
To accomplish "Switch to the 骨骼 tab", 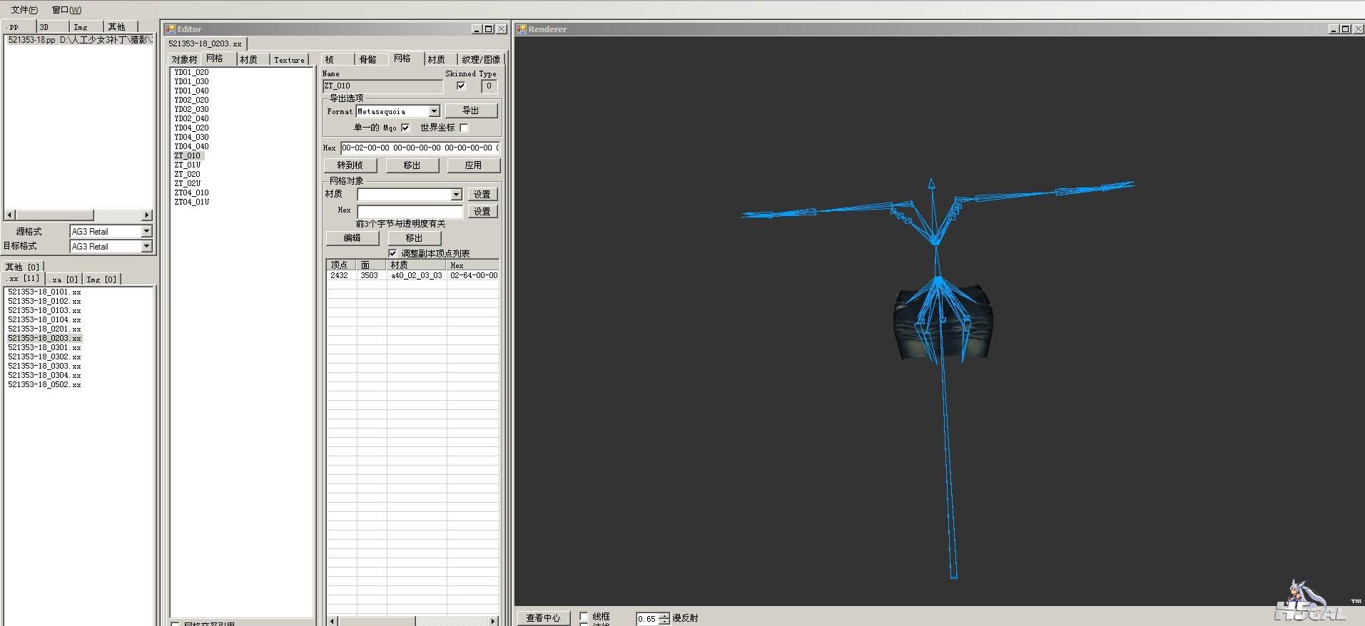I will [367, 59].
